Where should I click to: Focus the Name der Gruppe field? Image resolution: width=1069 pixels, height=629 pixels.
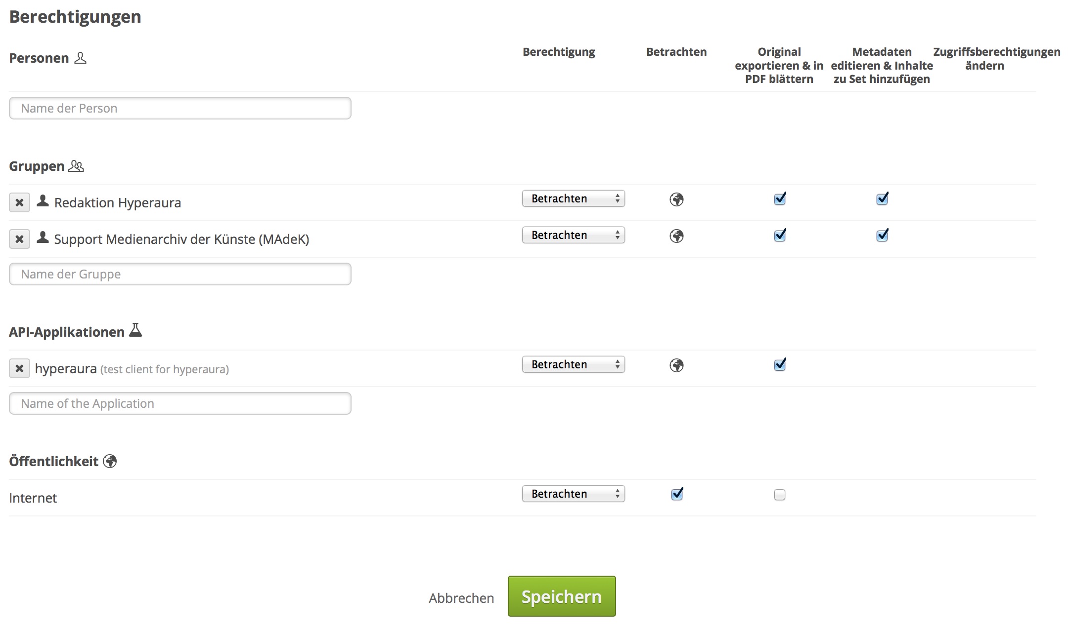[x=180, y=274]
